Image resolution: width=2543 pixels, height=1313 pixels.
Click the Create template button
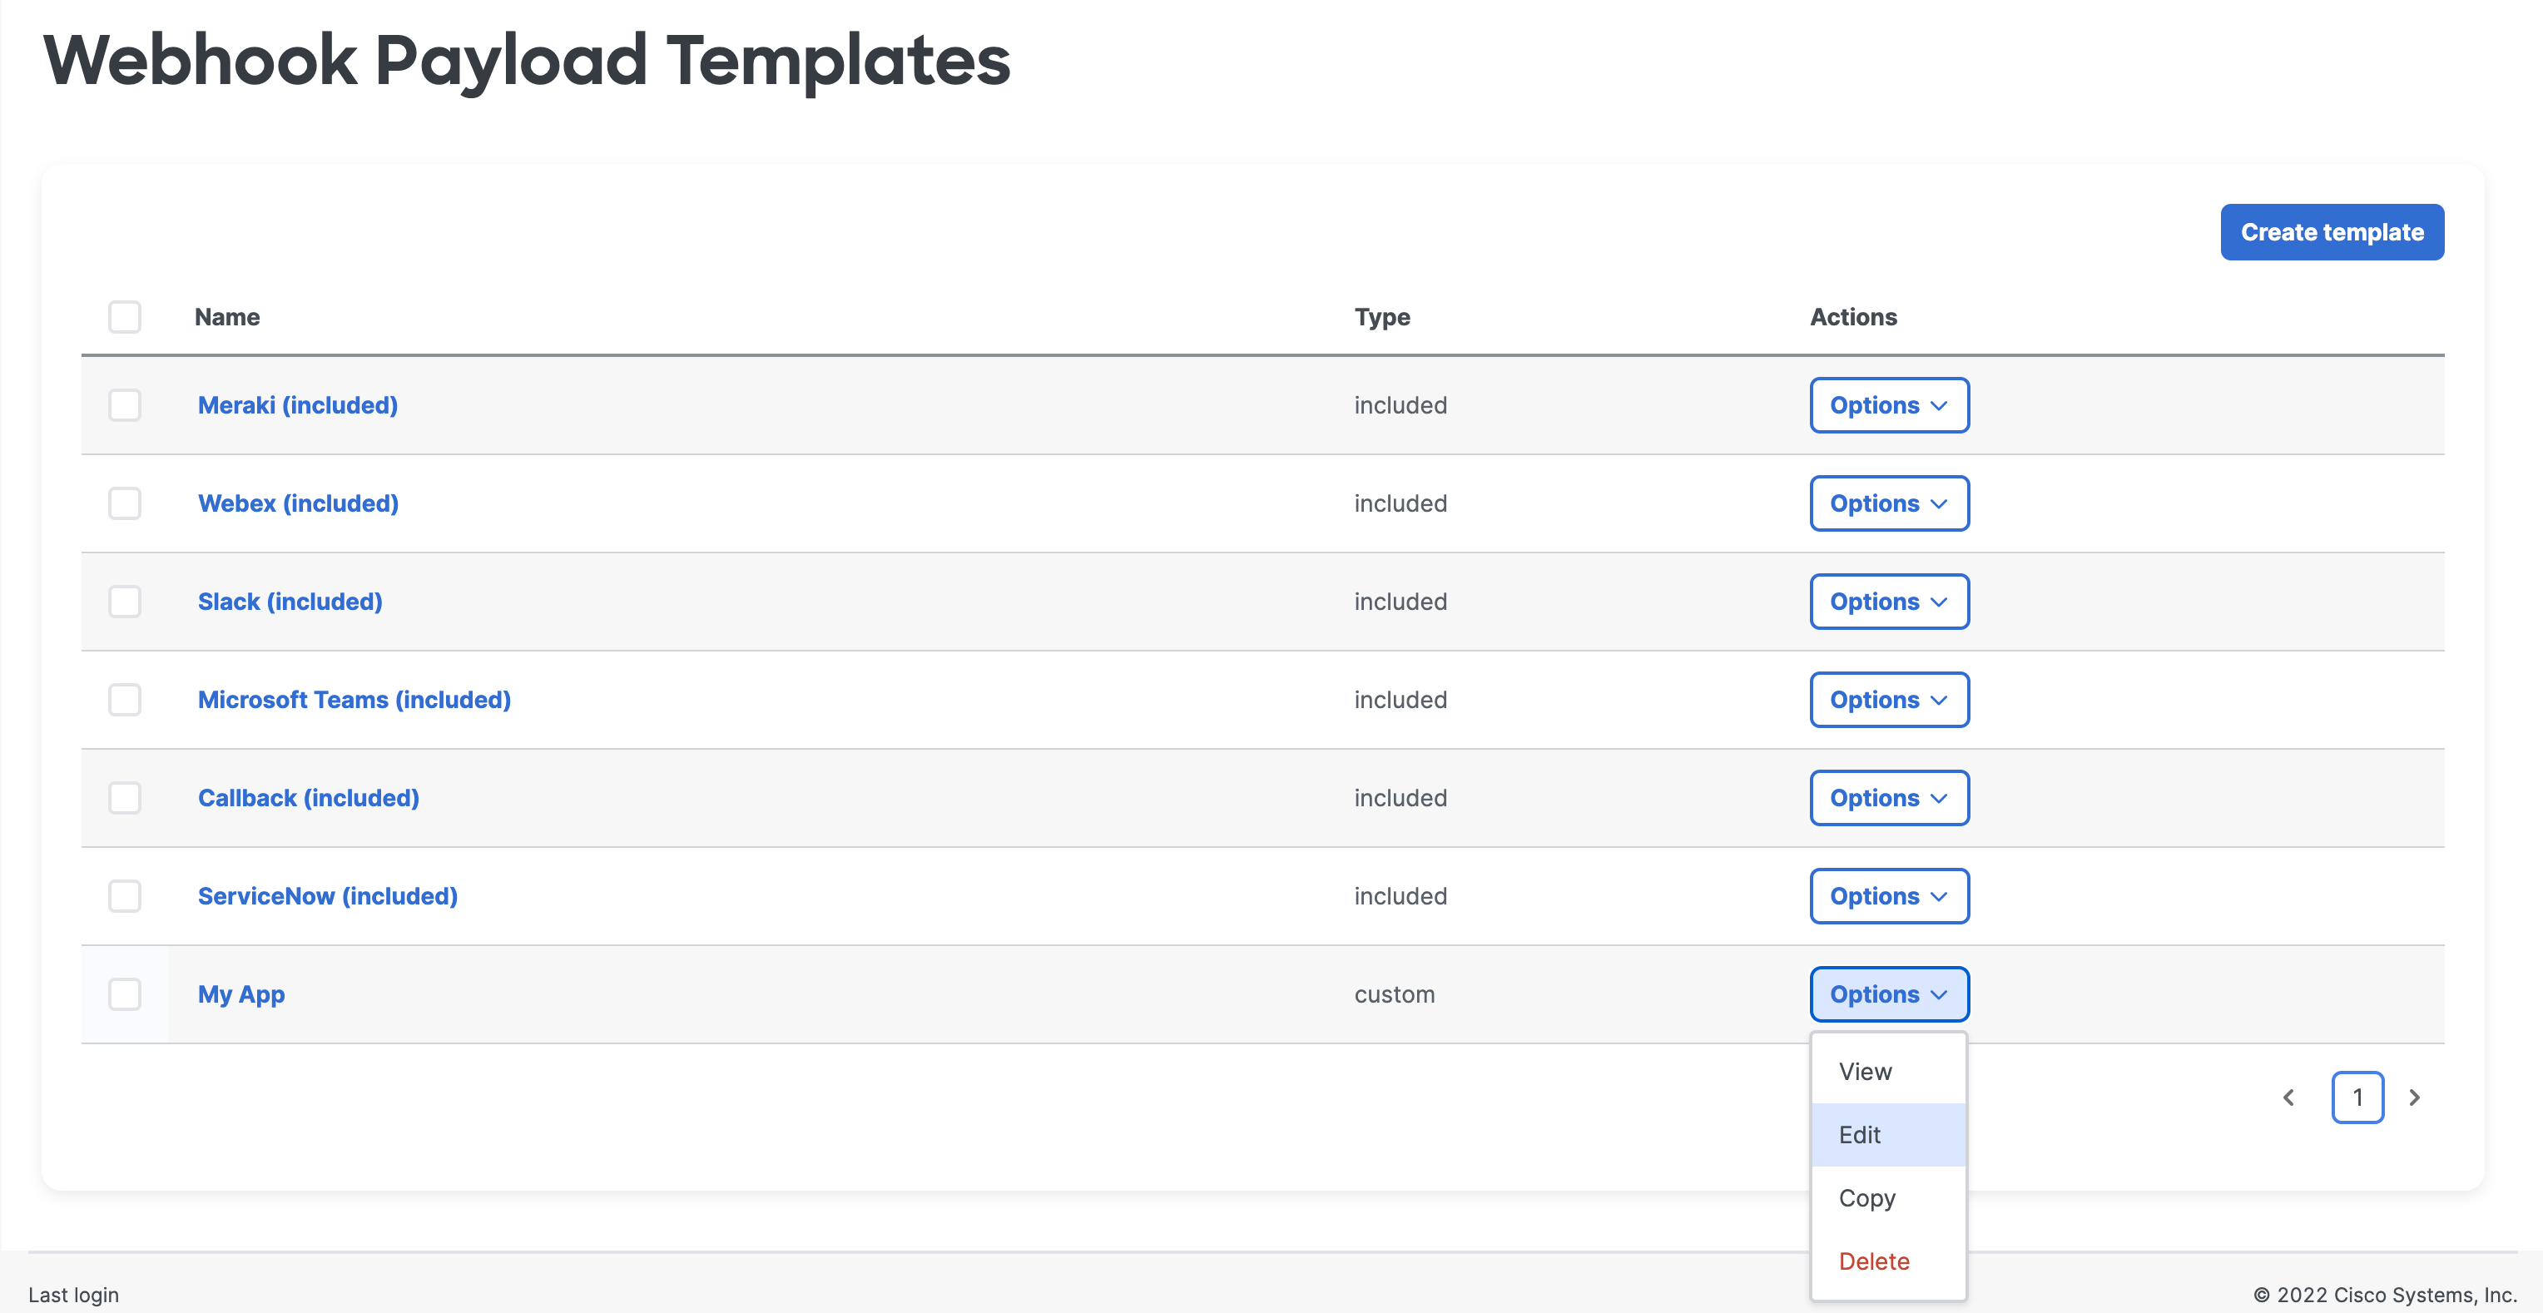(x=2332, y=232)
